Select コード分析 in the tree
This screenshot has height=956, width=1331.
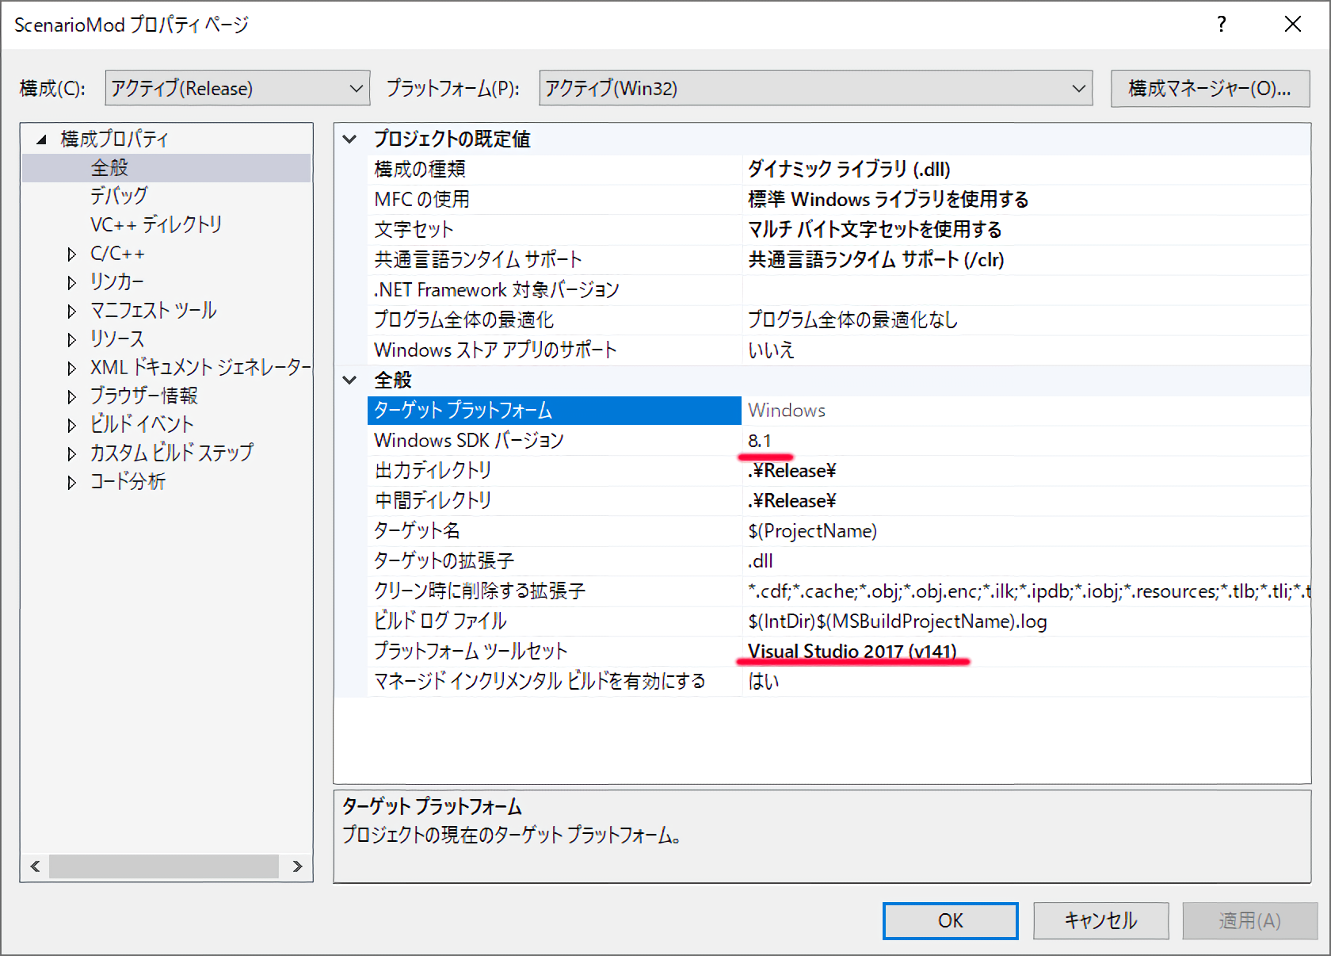coord(128,482)
